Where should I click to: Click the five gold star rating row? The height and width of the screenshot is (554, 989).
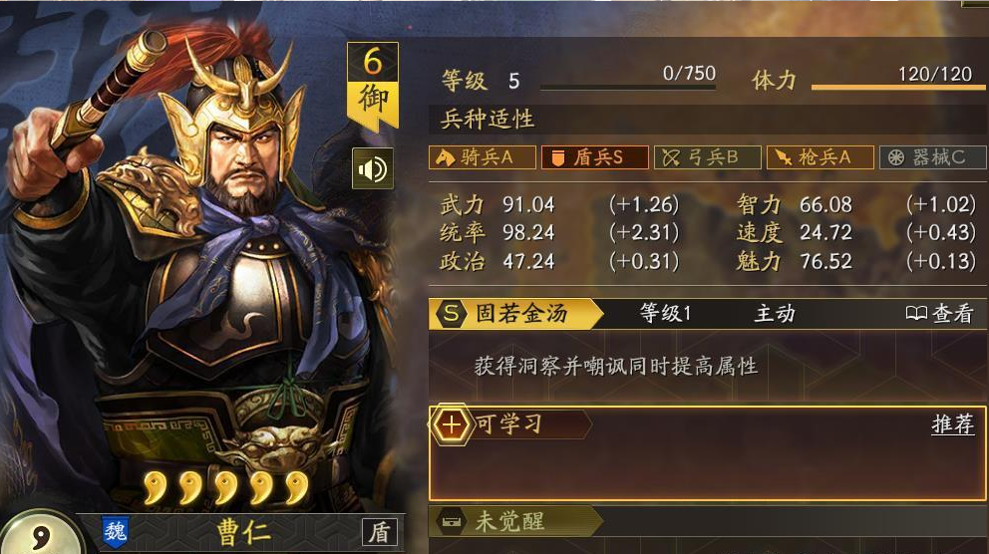click(x=225, y=487)
